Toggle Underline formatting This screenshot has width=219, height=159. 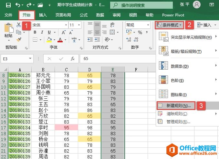[x=49, y=32]
